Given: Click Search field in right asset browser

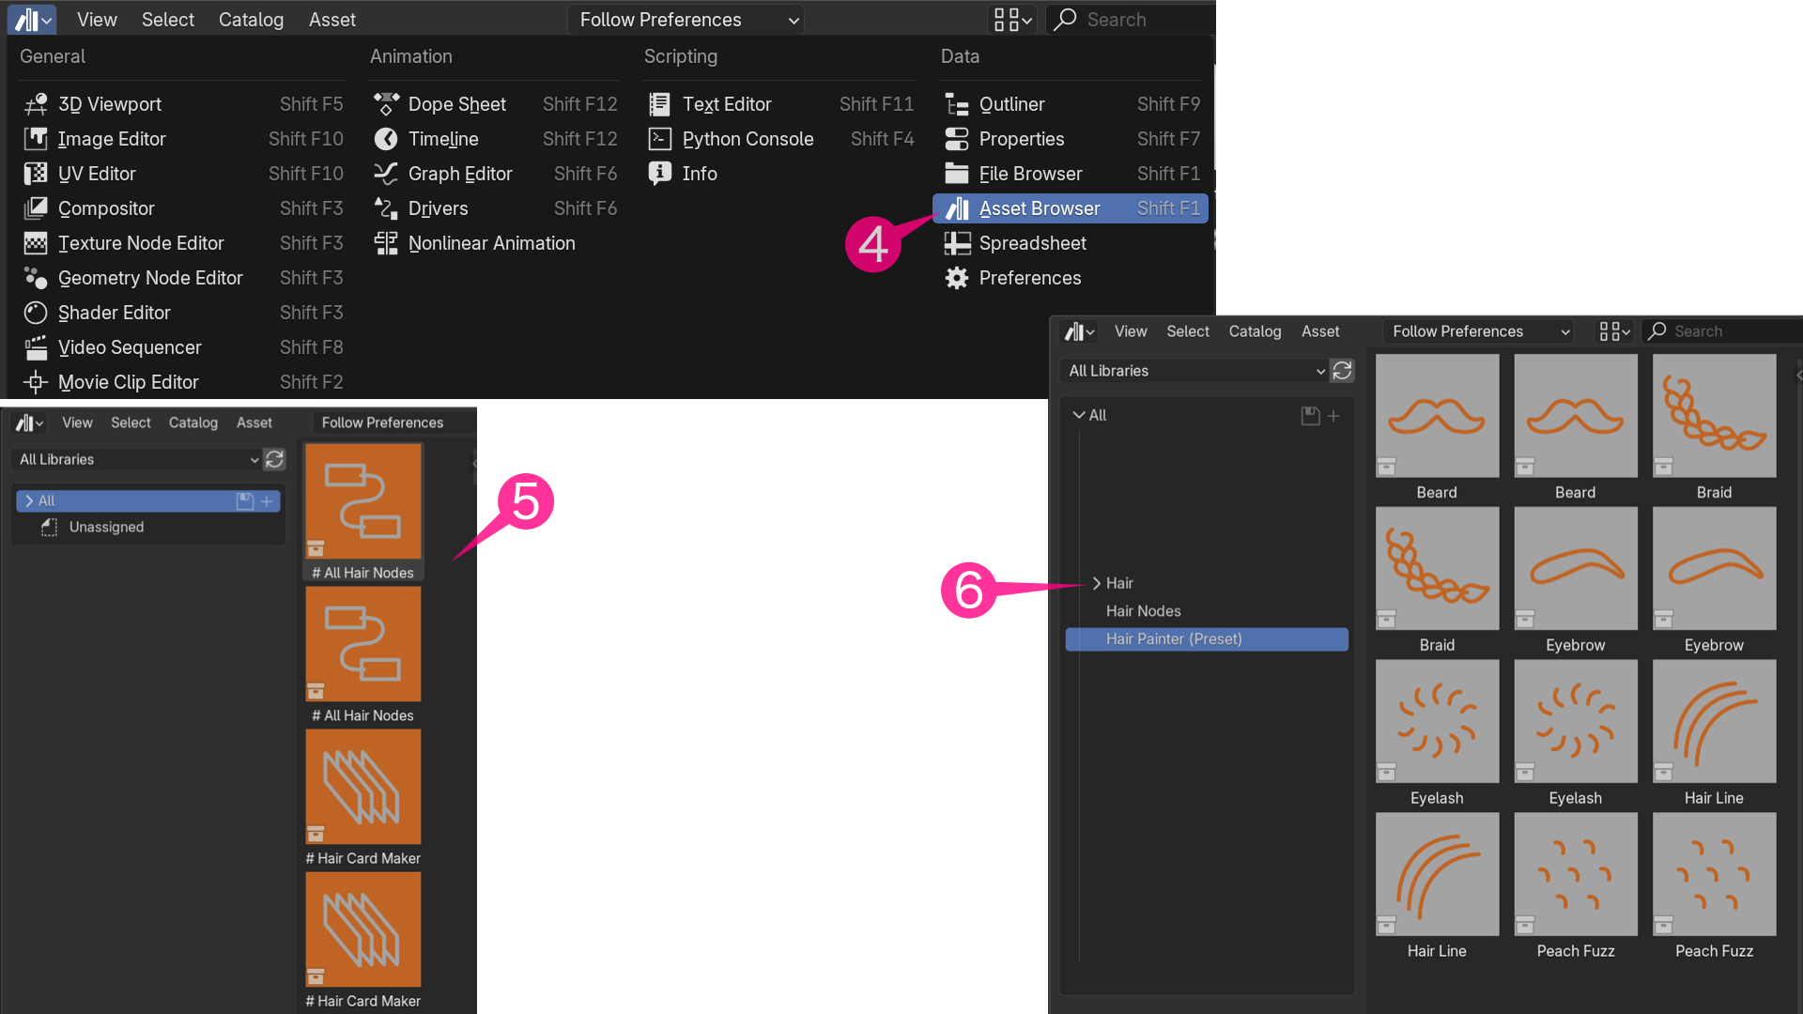Looking at the screenshot, I should pos(1720,331).
